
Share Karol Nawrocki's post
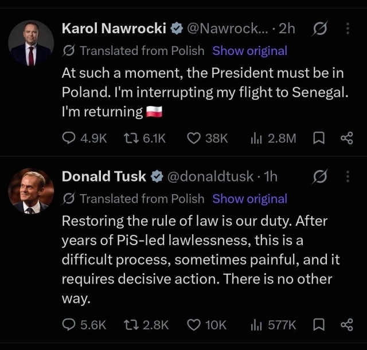(x=347, y=138)
